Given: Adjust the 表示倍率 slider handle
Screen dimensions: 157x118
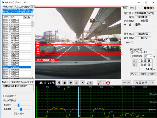Looking at the screenshot, I should [x=19, y=105].
